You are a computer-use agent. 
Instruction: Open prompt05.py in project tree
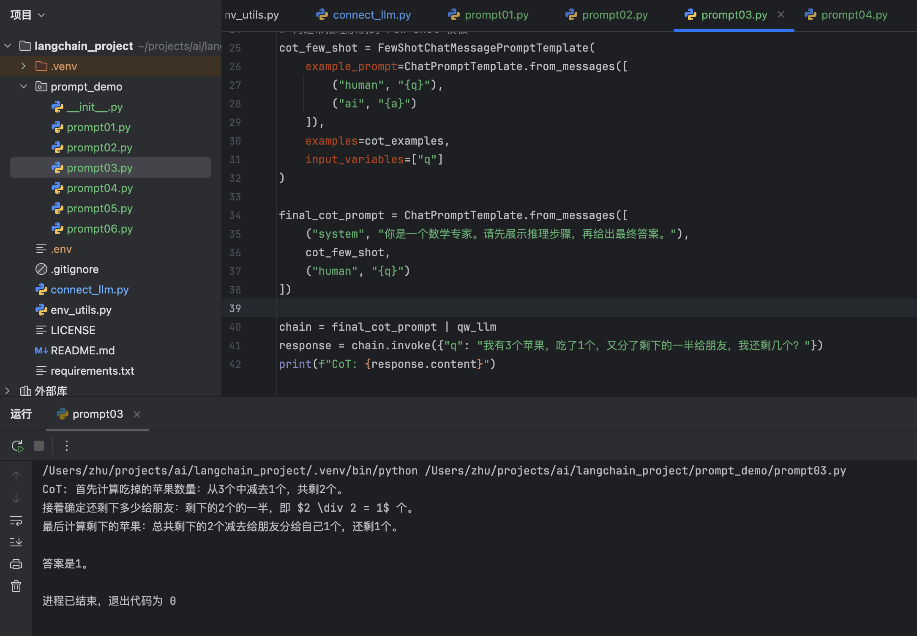100,208
